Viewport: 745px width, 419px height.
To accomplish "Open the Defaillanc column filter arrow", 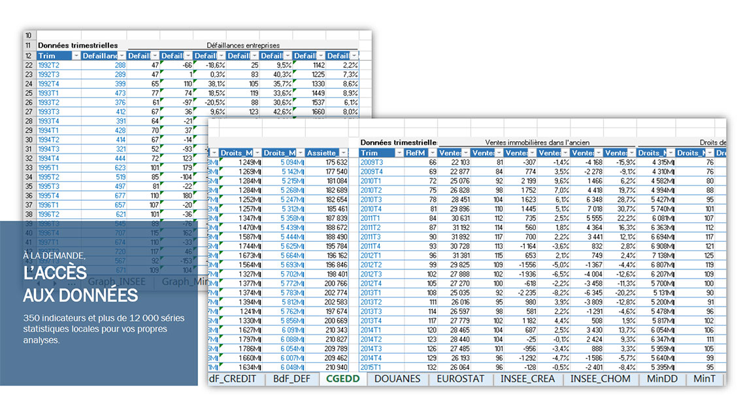I will click(x=121, y=56).
